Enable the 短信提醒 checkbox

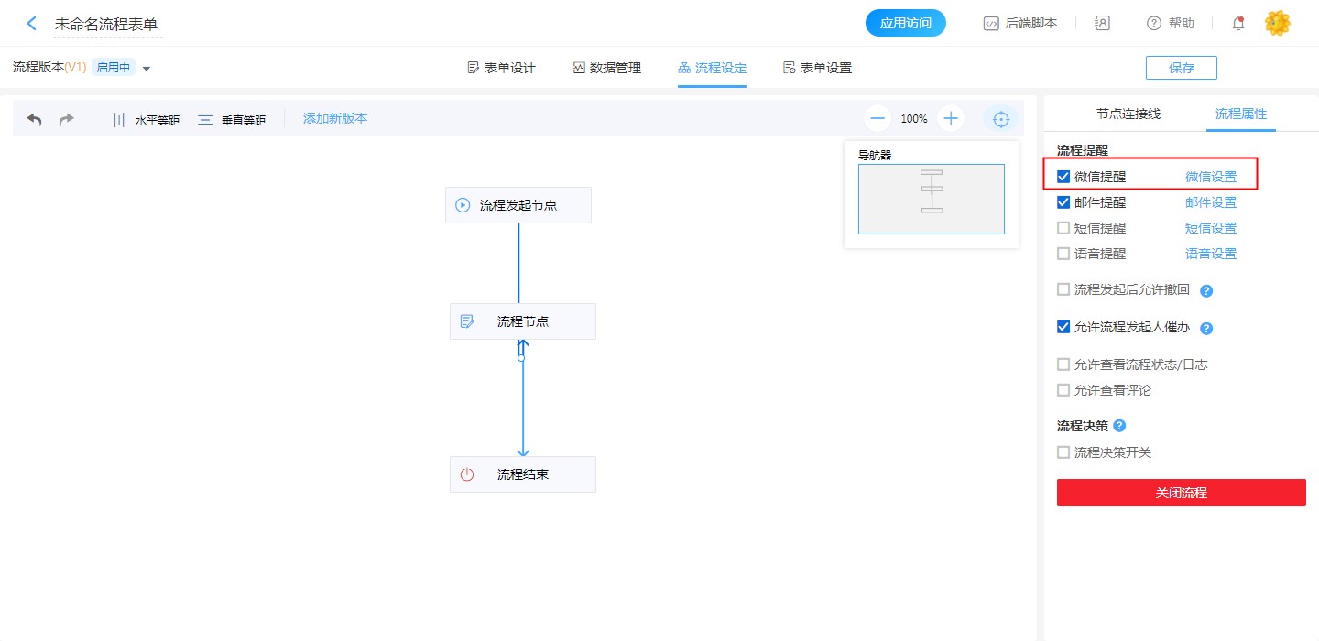click(1063, 228)
